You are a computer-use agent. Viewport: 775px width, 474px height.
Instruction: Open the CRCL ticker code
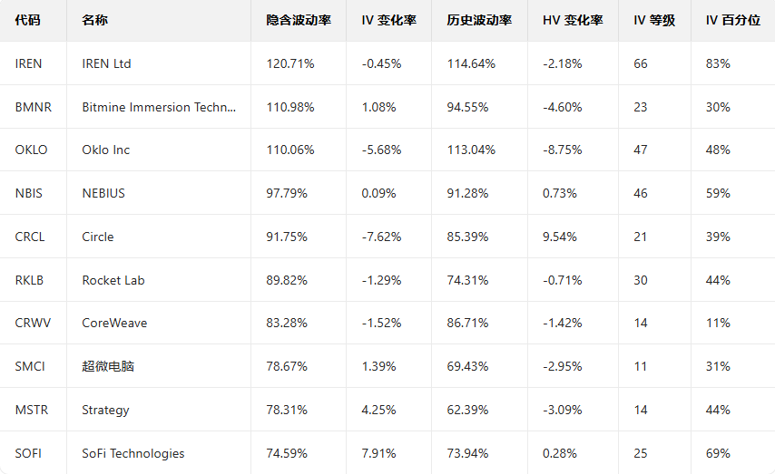coord(30,237)
